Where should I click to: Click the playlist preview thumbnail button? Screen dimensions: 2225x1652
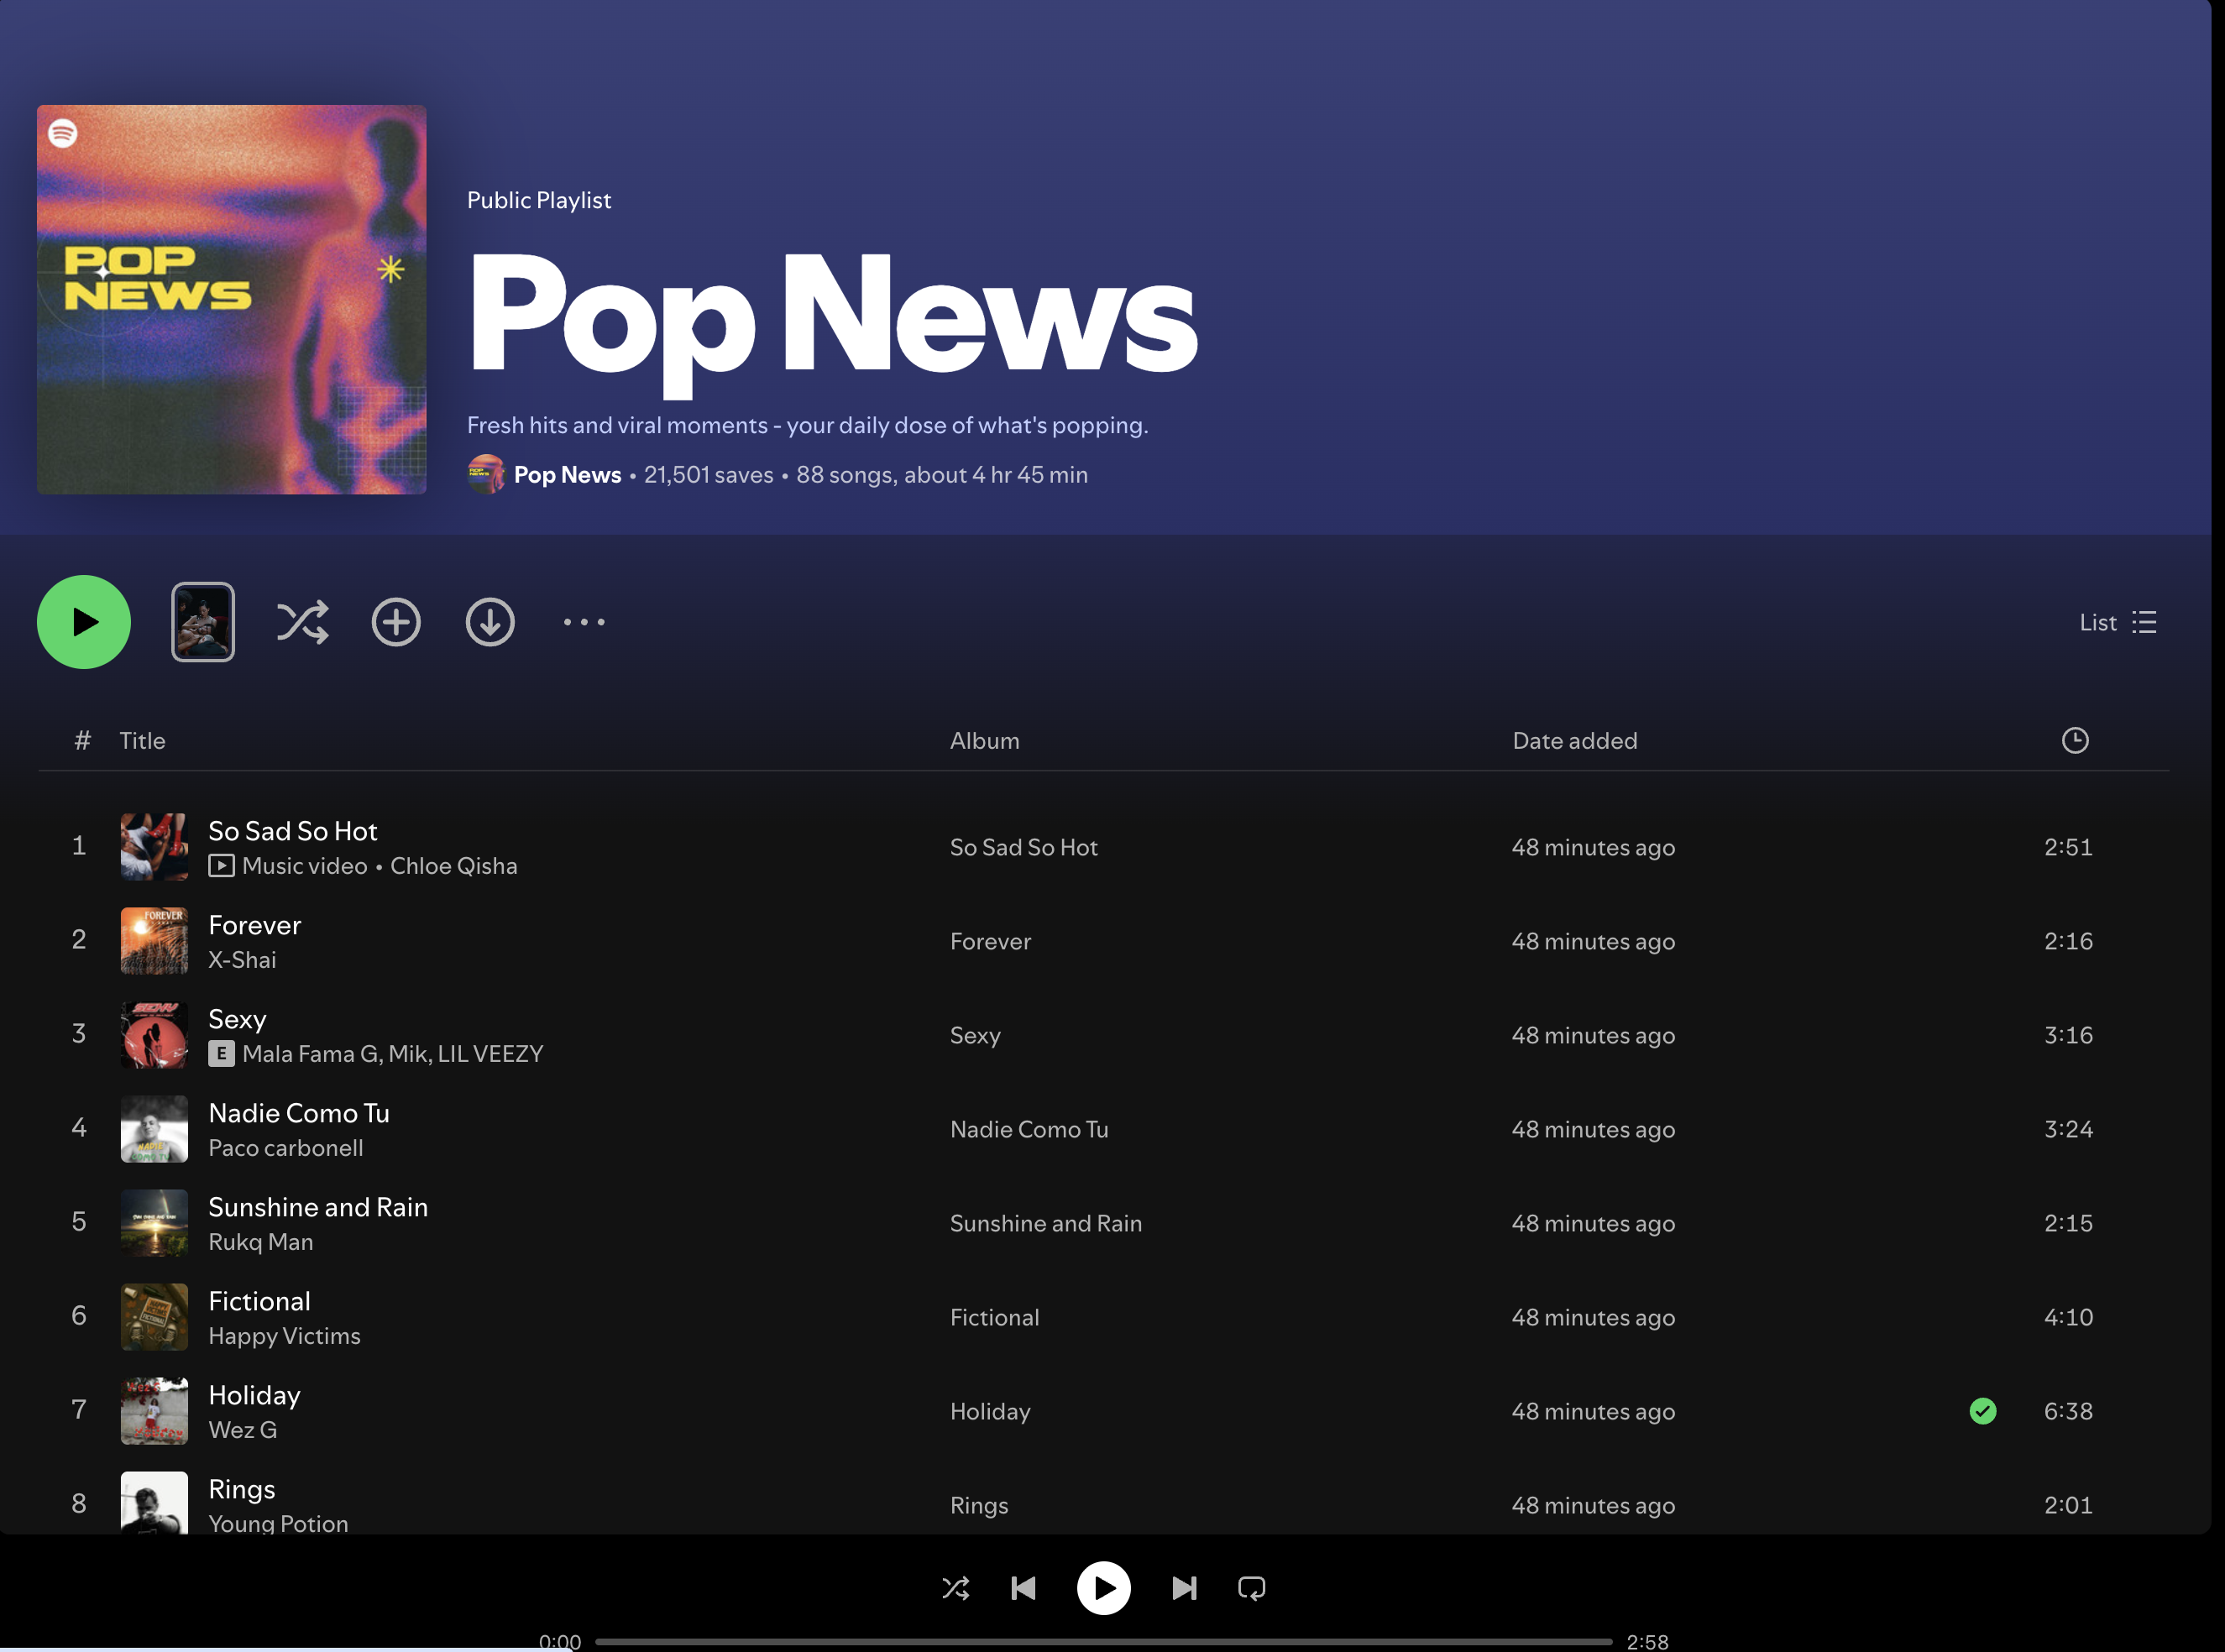tap(203, 622)
